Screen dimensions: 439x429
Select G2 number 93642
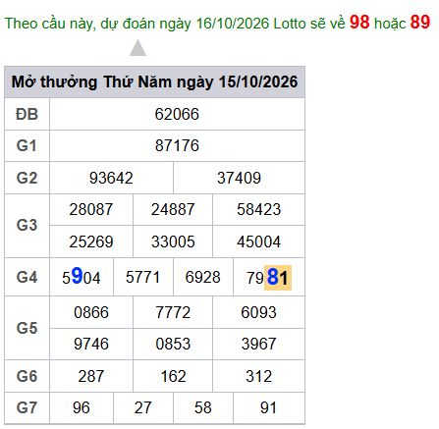[111, 178]
